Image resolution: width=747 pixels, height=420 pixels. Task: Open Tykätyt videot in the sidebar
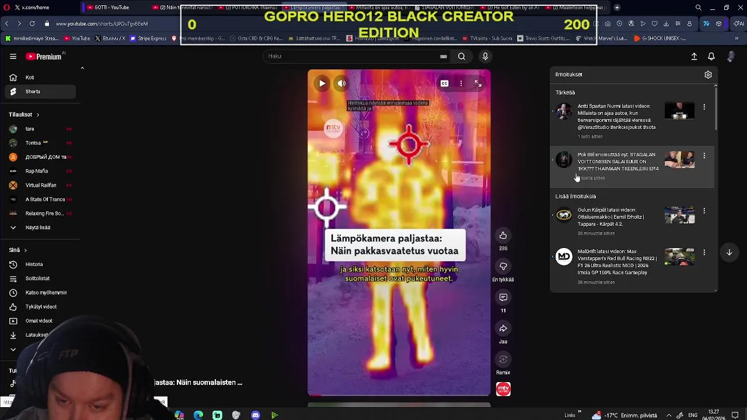(40, 307)
